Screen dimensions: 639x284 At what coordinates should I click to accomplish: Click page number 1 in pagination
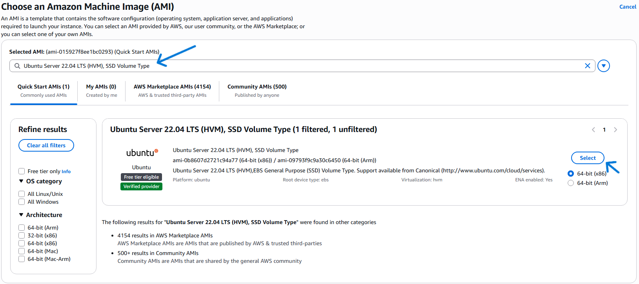click(x=604, y=130)
